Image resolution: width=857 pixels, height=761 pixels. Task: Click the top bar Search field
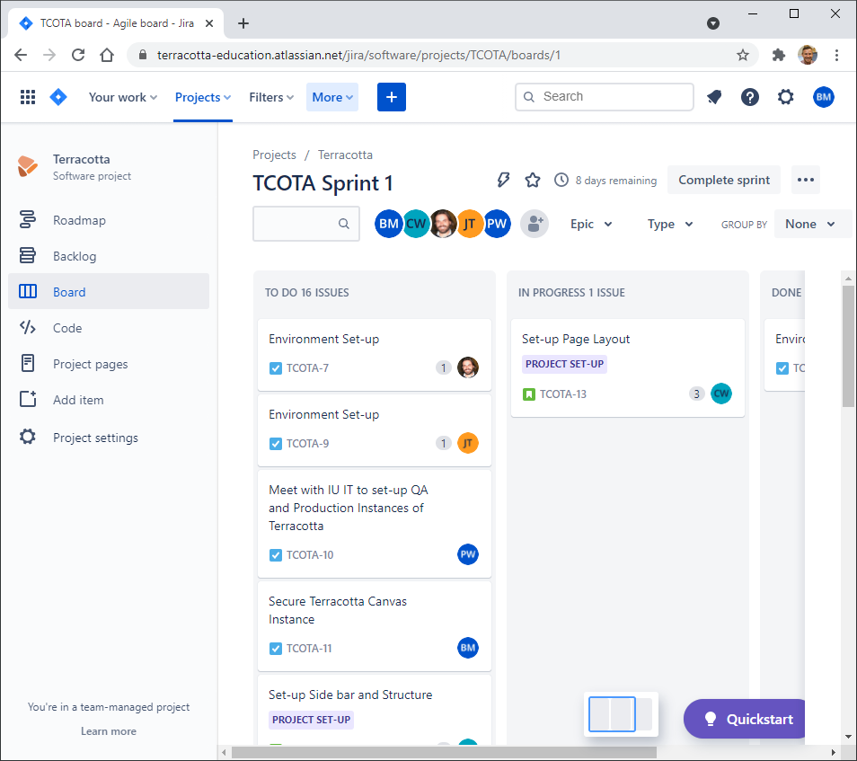(604, 97)
